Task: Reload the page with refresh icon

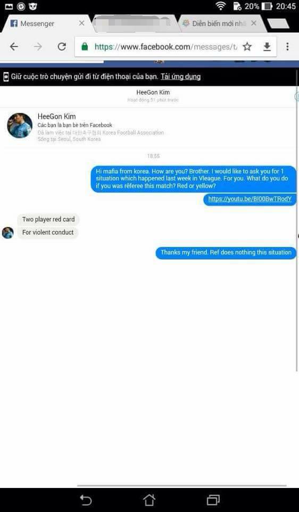Action: 62,47
